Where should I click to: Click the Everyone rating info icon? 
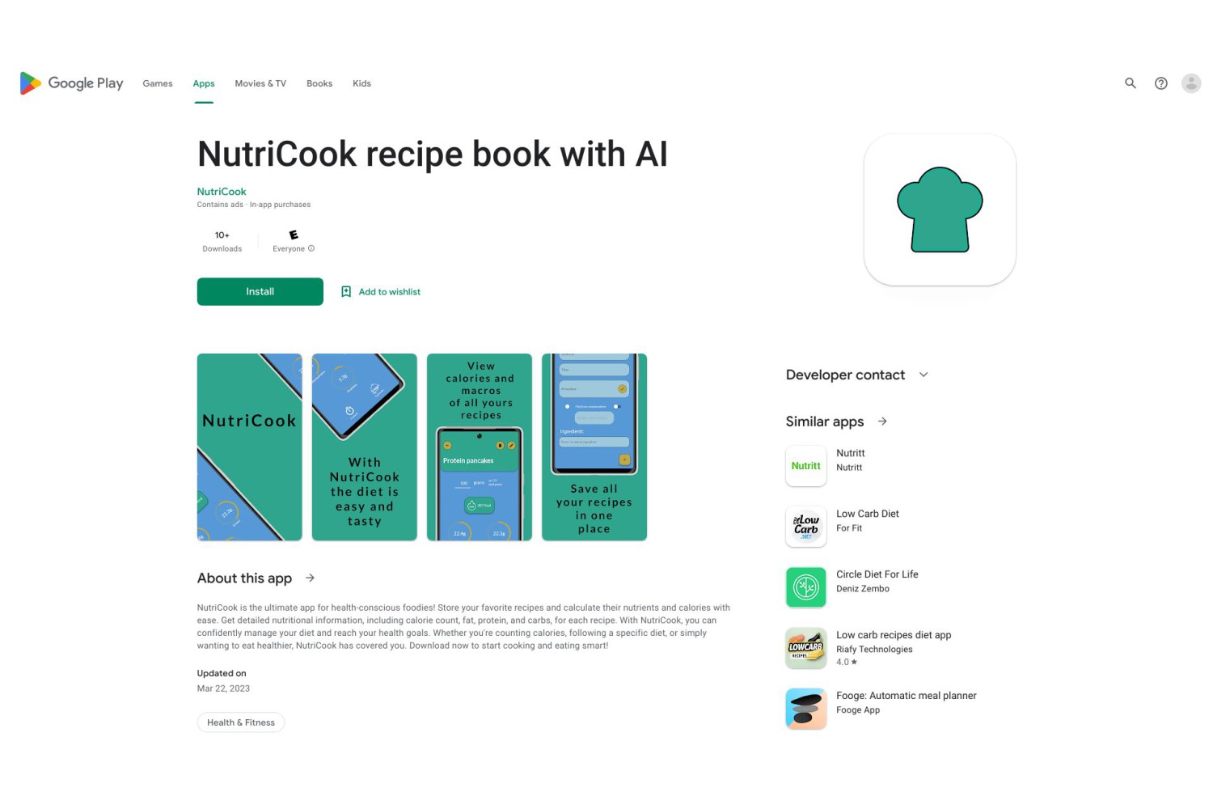[x=311, y=248]
